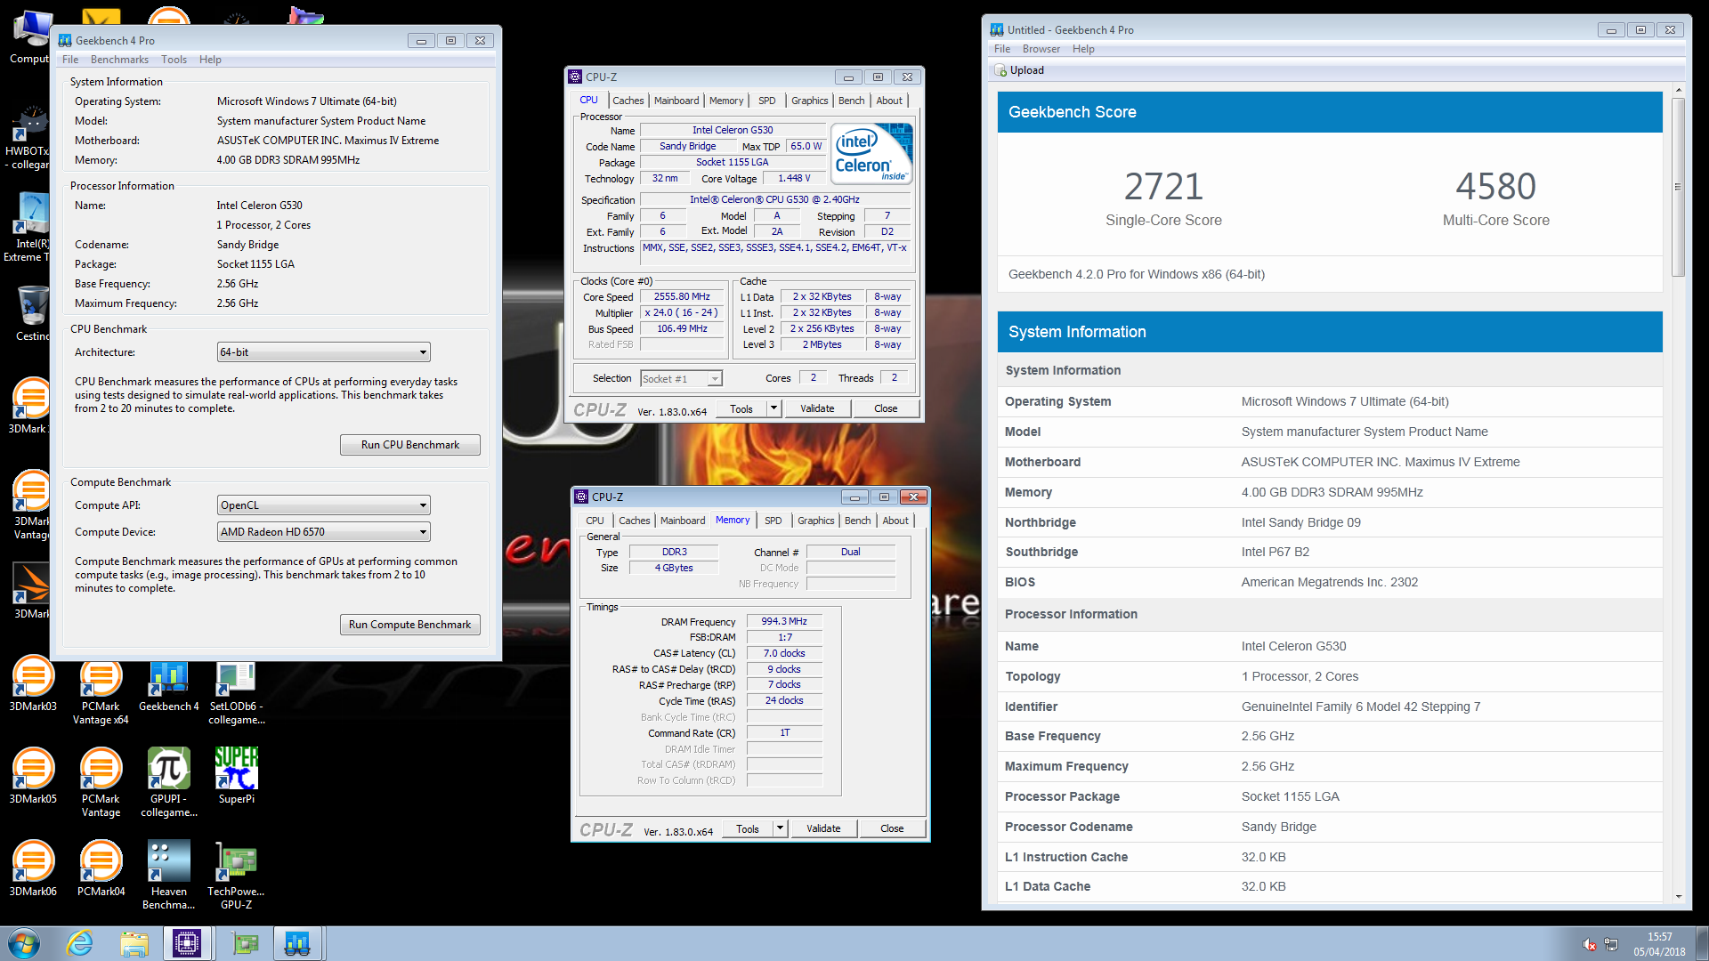Click the BIOS row American Megatrends value
Screen dimensions: 1709x961
pyautogui.click(x=1330, y=582)
